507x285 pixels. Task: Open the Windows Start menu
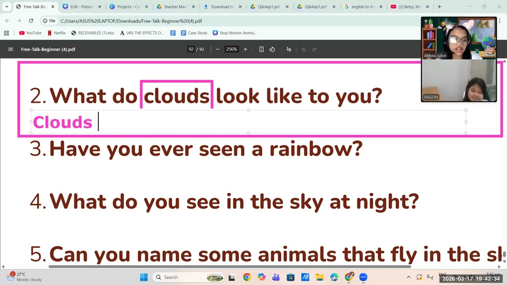click(144, 277)
